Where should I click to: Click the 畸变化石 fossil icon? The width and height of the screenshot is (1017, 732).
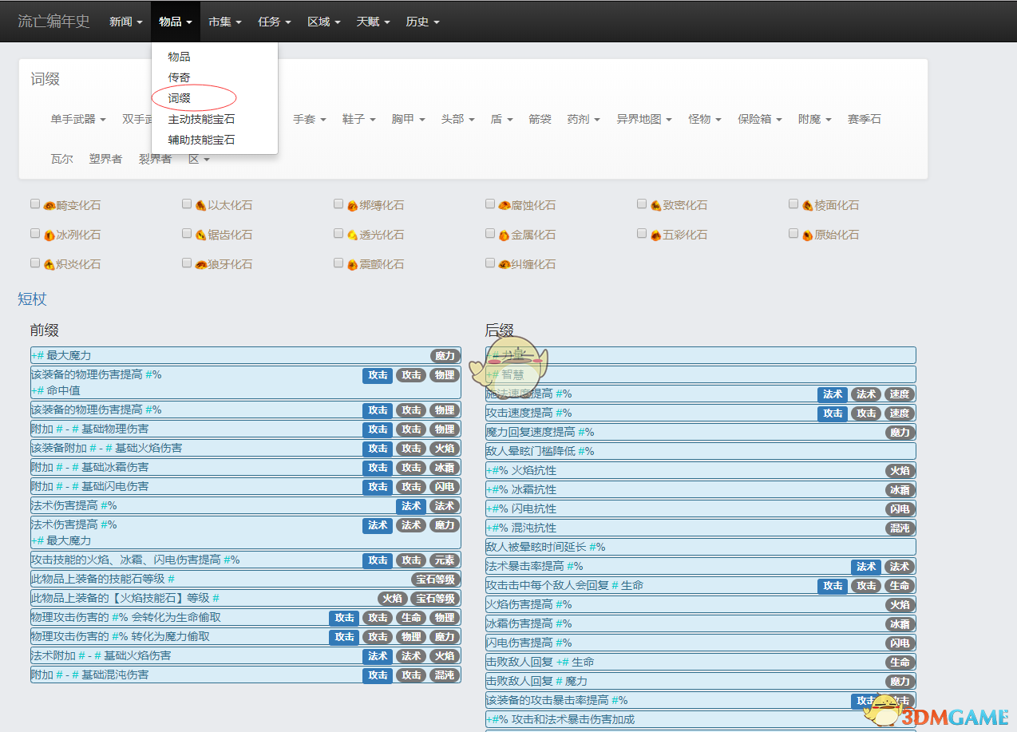click(49, 205)
